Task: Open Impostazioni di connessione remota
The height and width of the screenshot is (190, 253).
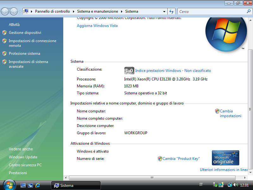Action: click(x=33, y=43)
